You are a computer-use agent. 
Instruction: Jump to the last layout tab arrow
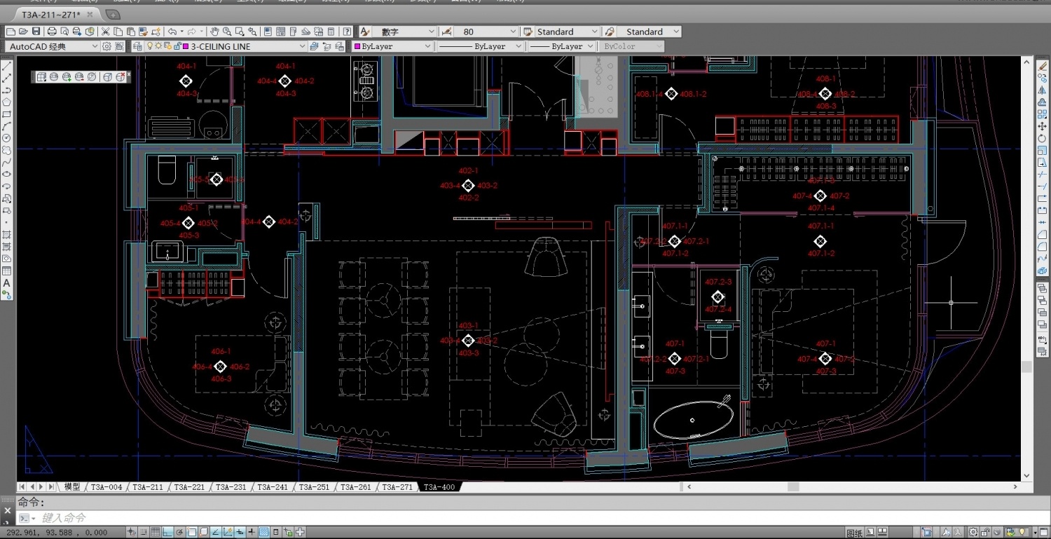pos(51,486)
